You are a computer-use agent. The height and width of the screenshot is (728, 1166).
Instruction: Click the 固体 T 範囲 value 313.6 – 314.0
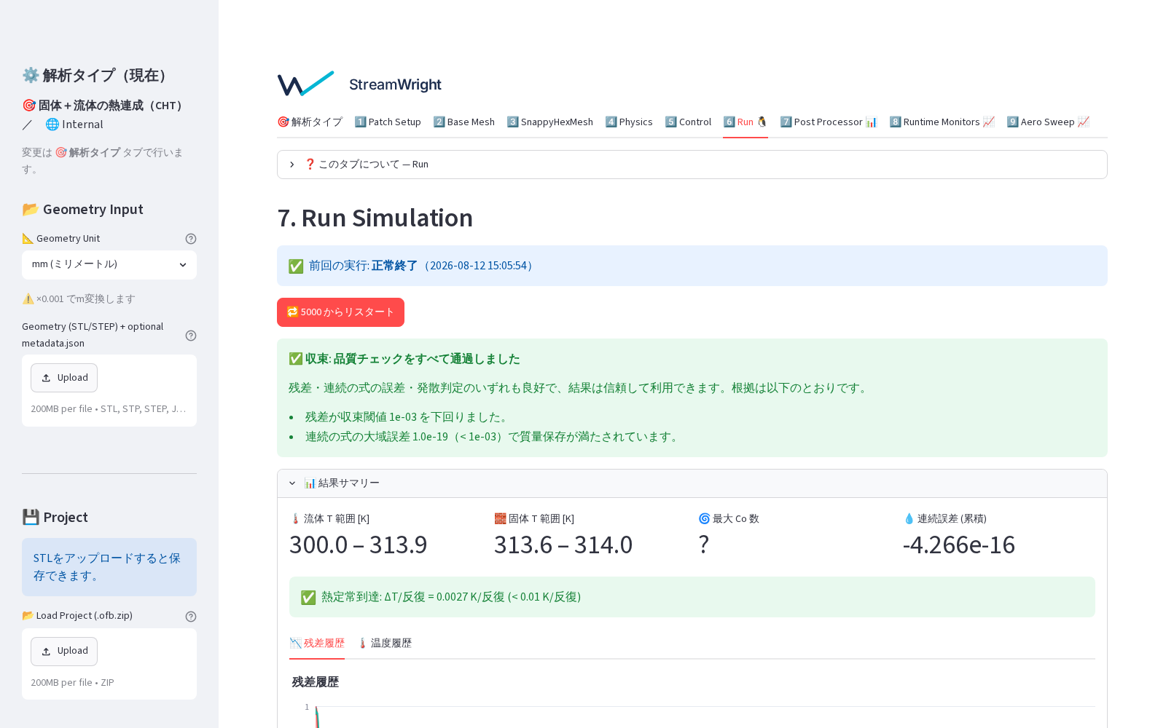tap(563, 545)
